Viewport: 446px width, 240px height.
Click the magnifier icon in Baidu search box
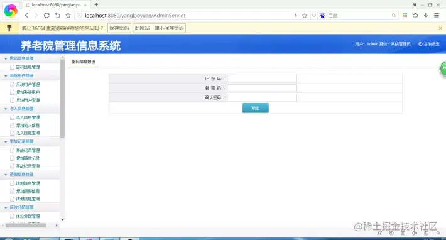point(393,15)
